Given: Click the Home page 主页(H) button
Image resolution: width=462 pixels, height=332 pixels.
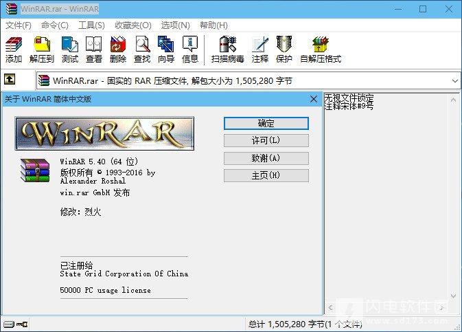Looking at the screenshot, I should pyautogui.click(x=266, y=175).
